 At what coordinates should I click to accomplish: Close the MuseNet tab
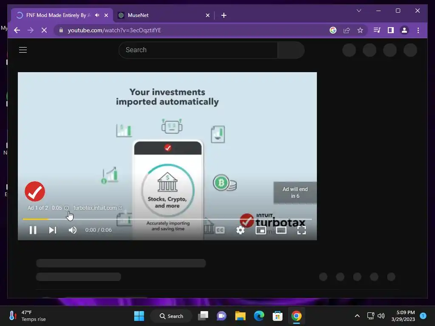207,15
